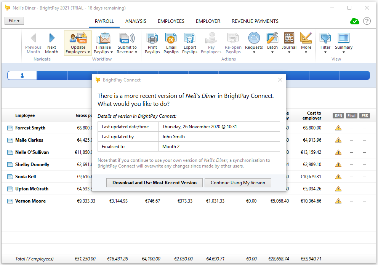
Task: Click RPN warning icon for Vernon Moore
Action: 338,201
